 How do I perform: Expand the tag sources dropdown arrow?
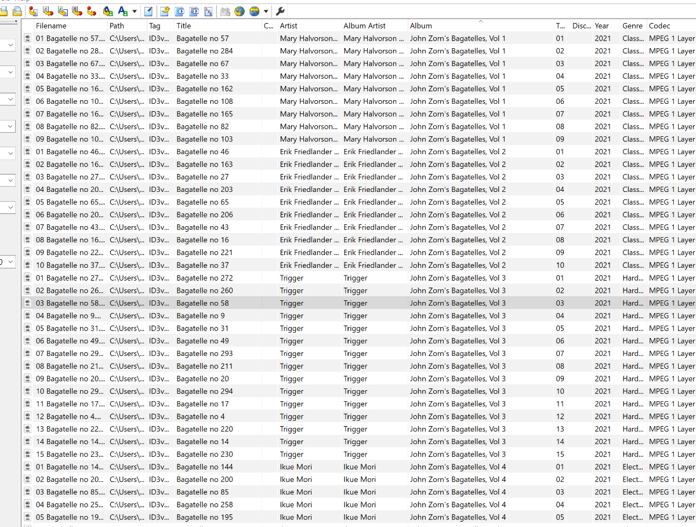266,11
